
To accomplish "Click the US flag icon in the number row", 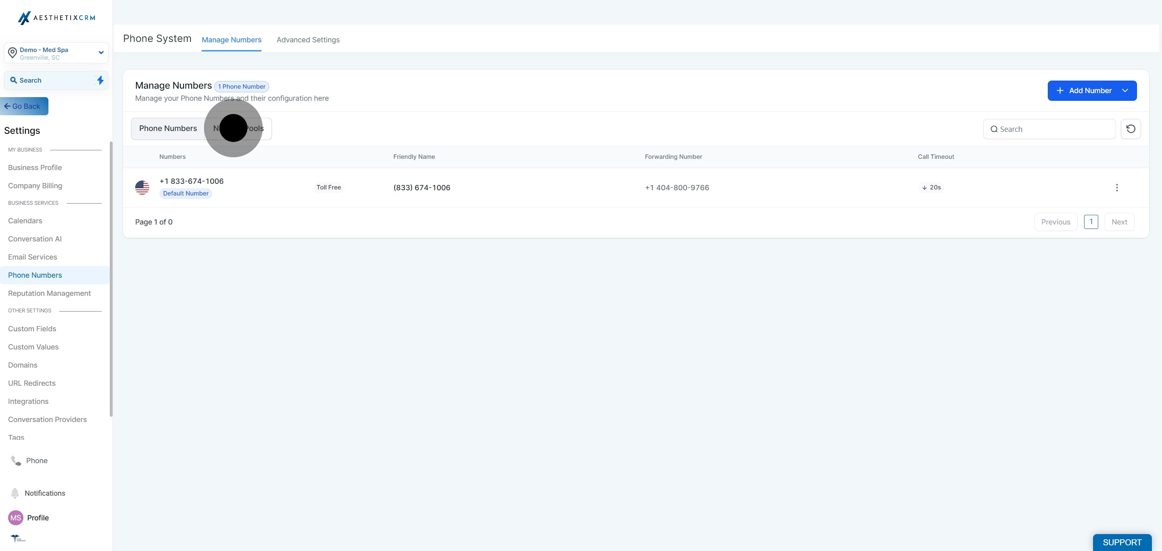I will [x=142, y=187].
